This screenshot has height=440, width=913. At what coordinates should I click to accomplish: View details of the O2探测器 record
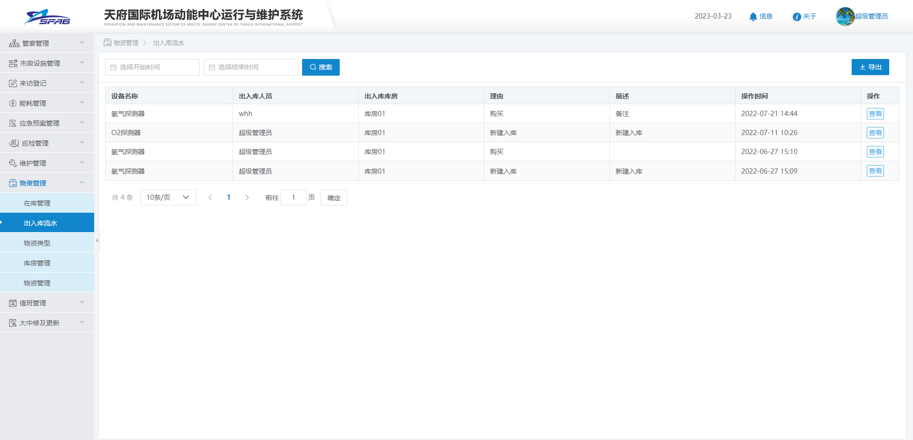[x=875, y=133]
